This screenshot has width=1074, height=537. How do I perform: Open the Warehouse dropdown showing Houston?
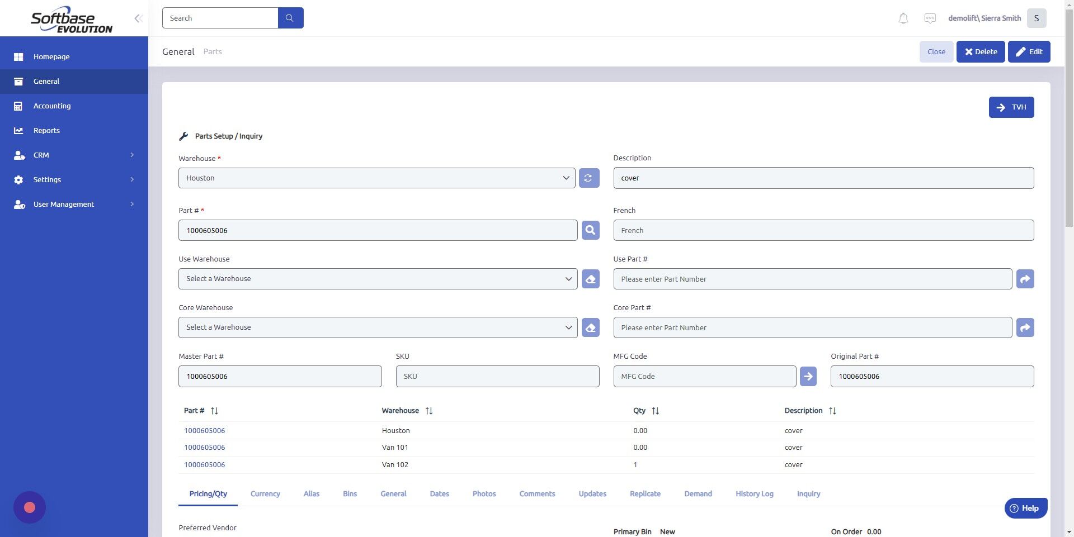pos(376,178)
